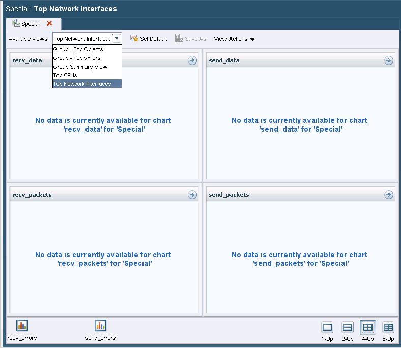Click the Available views label

pos(28,39)
